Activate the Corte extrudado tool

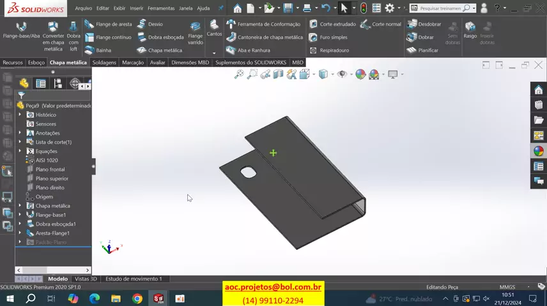(x=332, y=24)
